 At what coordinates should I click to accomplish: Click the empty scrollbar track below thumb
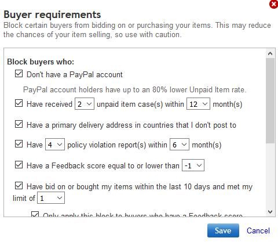[270, 175]
